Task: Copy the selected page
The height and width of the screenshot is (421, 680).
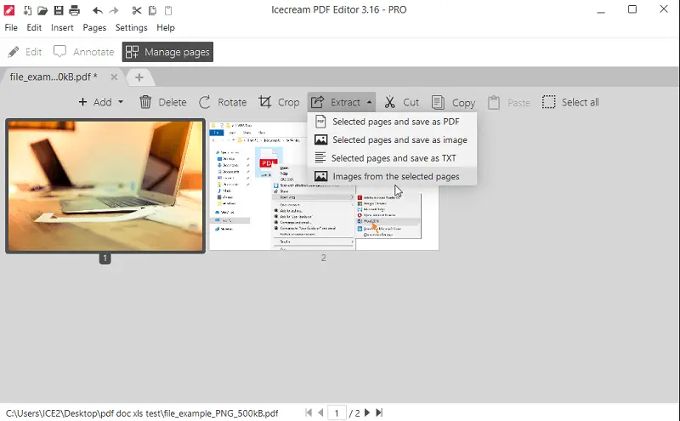Action: 454,102
